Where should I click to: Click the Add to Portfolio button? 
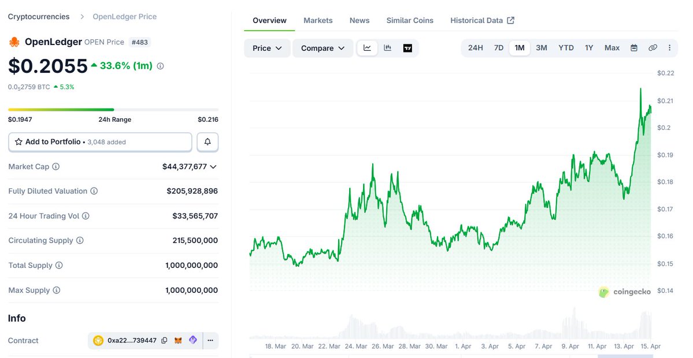point(100,141)
